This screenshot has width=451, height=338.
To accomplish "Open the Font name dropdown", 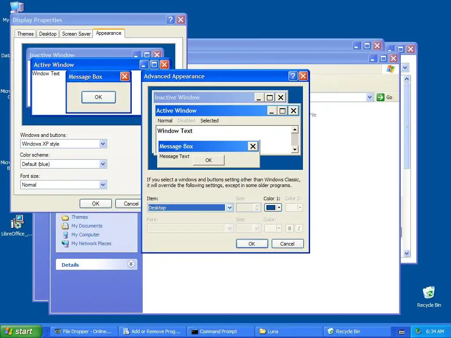I will click(x=190, y=228).
